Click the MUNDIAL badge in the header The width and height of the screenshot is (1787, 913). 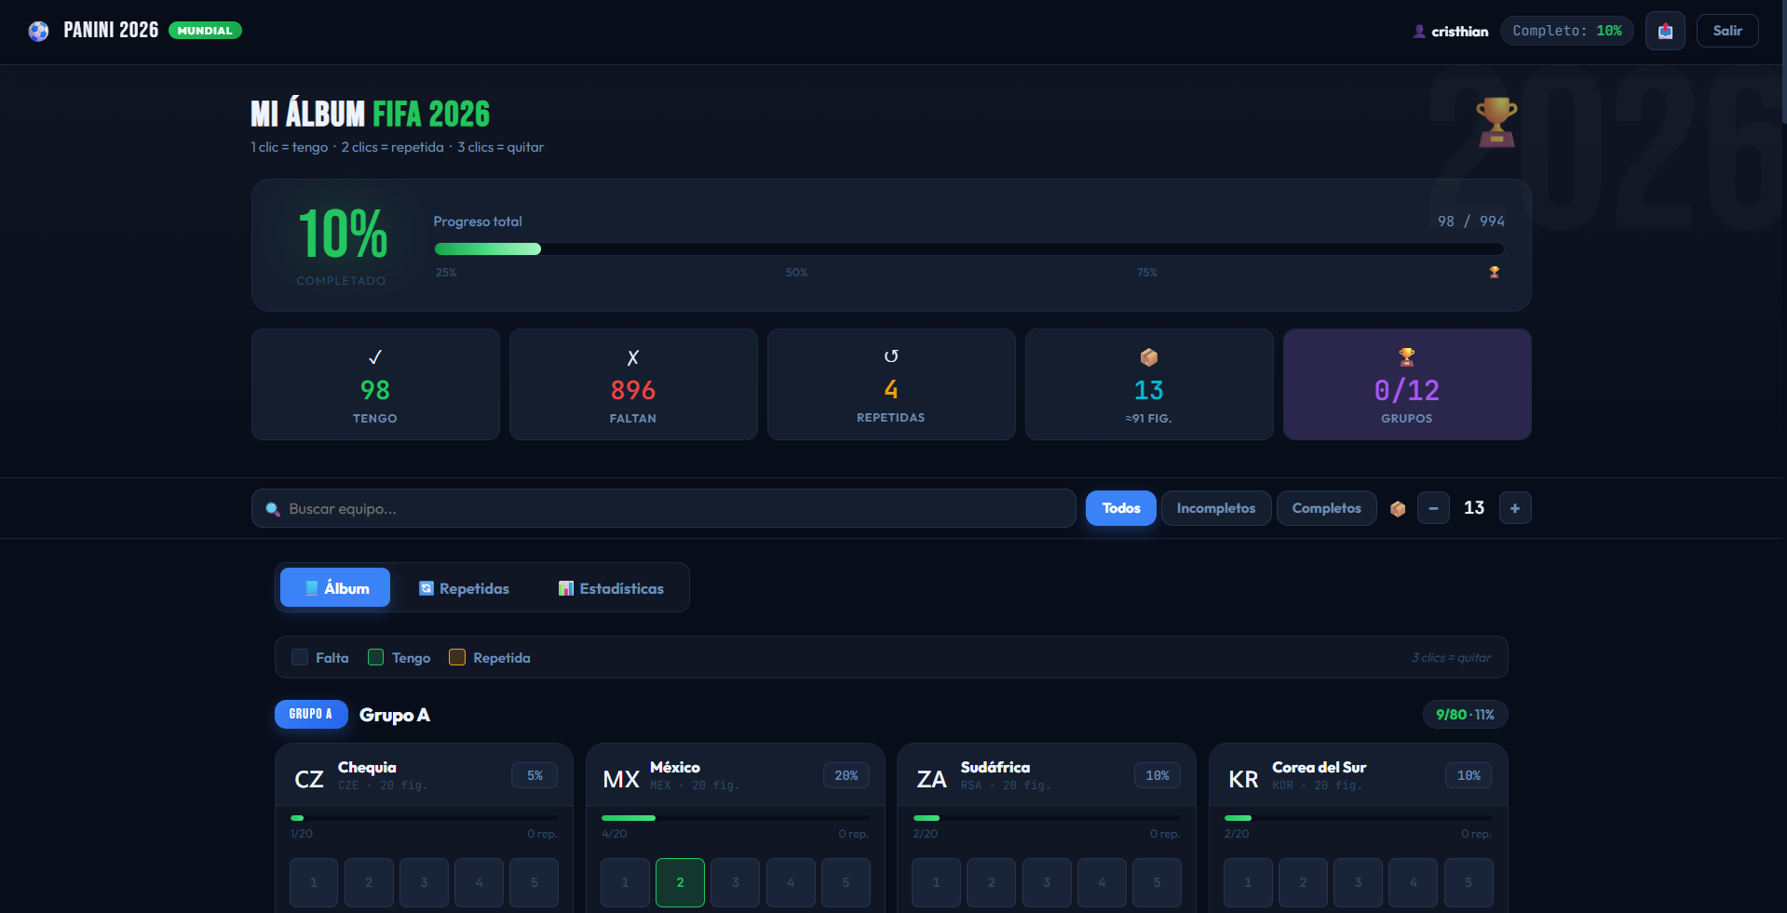(x=205, y=31)
